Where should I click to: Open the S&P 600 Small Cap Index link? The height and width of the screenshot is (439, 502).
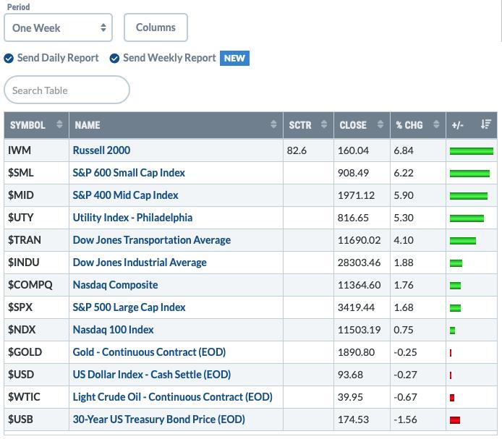pos(129,173)
